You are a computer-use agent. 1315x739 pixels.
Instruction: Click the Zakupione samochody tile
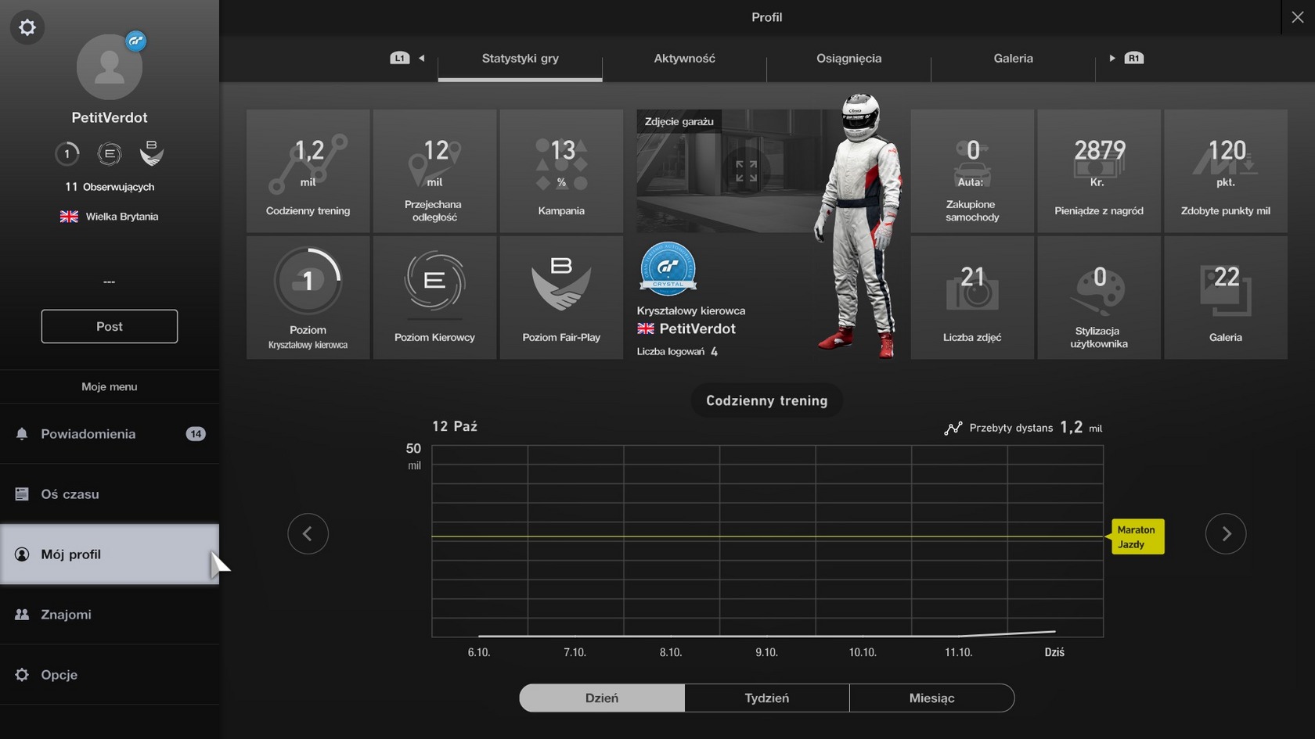point(972,170)
